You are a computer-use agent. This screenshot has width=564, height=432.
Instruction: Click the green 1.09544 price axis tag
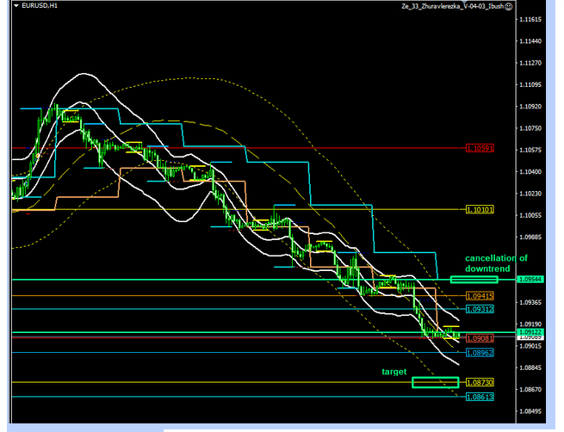click(530, 280)
